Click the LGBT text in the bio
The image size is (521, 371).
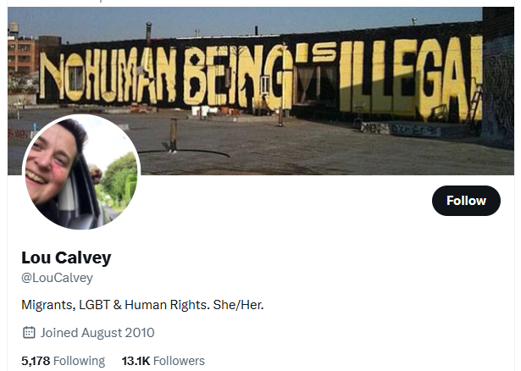94,305
